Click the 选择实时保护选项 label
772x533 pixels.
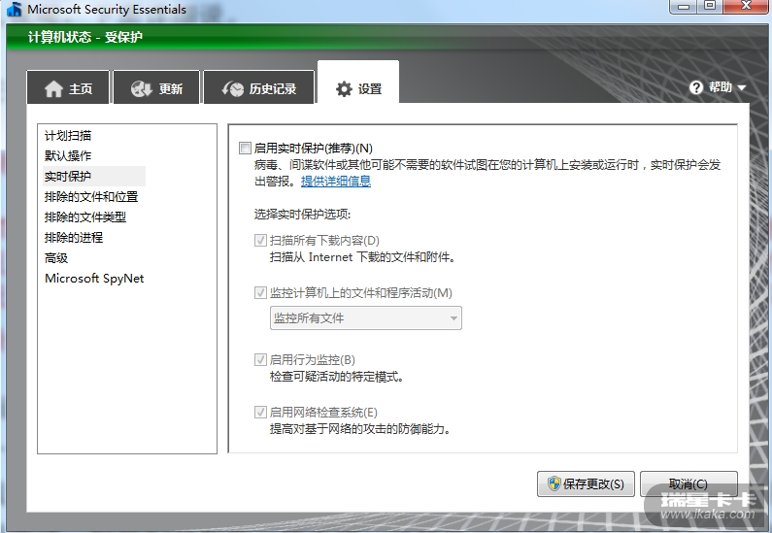pos(302,215)
